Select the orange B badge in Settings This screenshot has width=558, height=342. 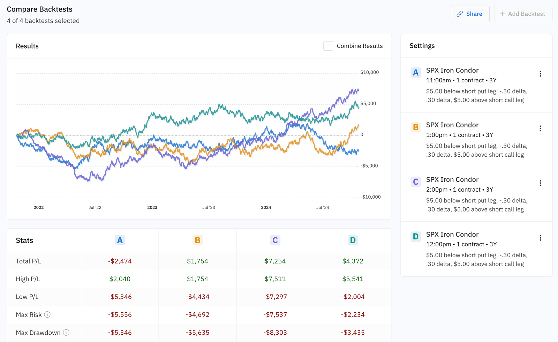coord(415,127)
